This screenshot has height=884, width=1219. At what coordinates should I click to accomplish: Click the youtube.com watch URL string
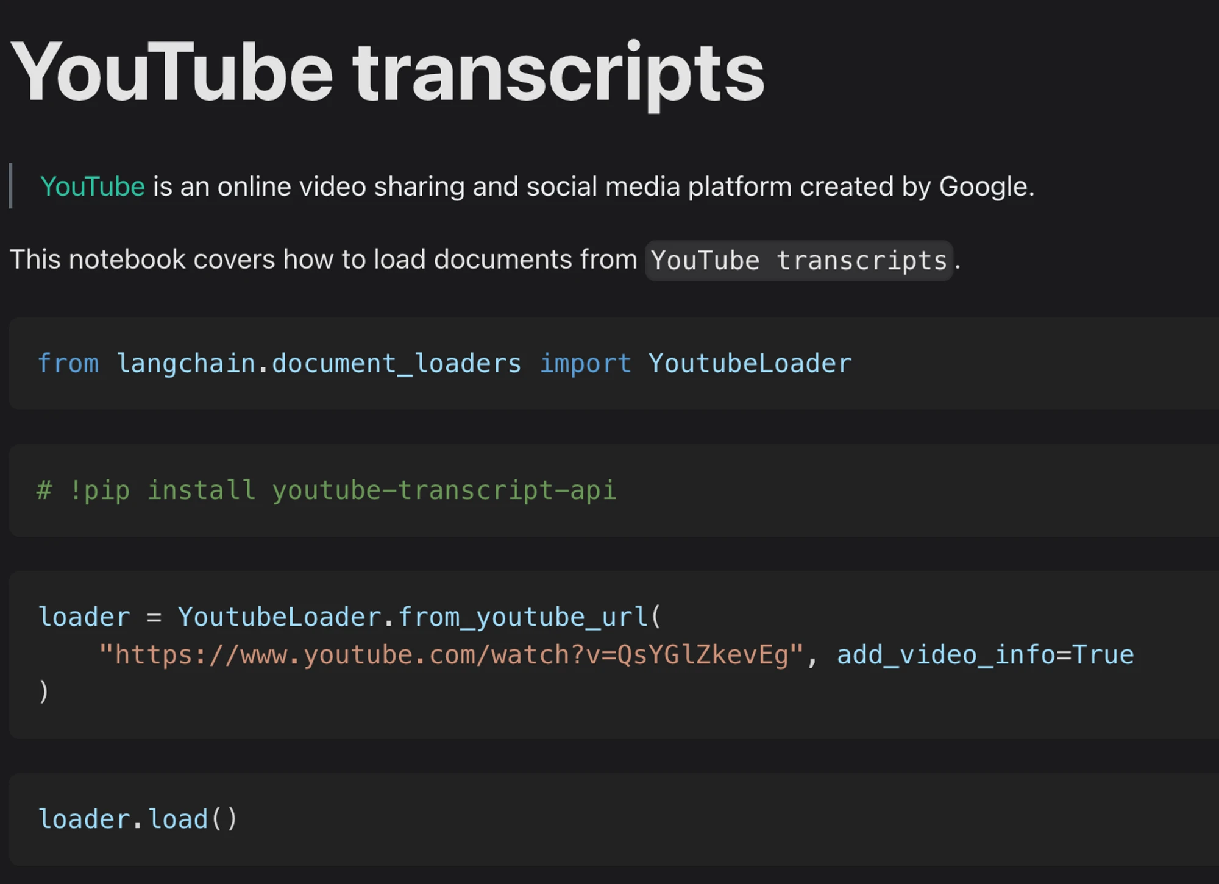[451, 656]
